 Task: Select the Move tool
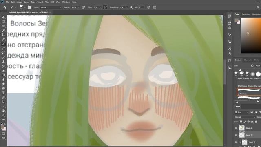[3, 17]
